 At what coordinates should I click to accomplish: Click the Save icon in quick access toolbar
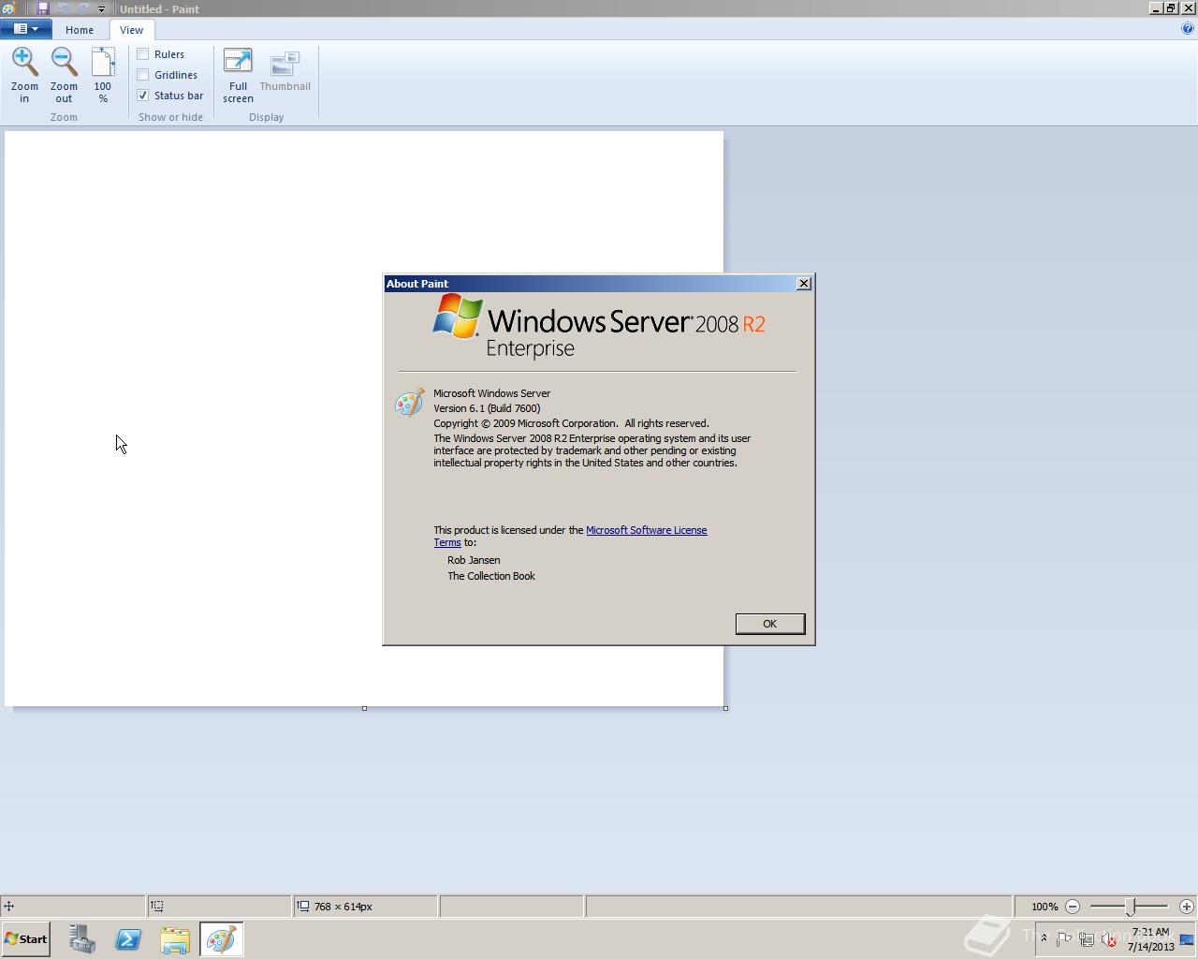[43, 8]
